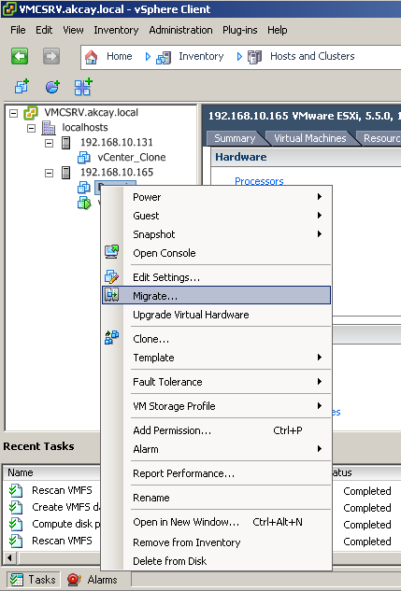Collapse the 192.168.10.131 host node
Screen dimensions: 401x591
pyautogui.click(x=49, y=143)
